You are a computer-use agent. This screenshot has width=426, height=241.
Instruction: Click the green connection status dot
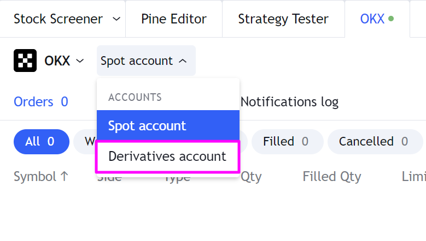pyautogui.click(x=390, y=19)
